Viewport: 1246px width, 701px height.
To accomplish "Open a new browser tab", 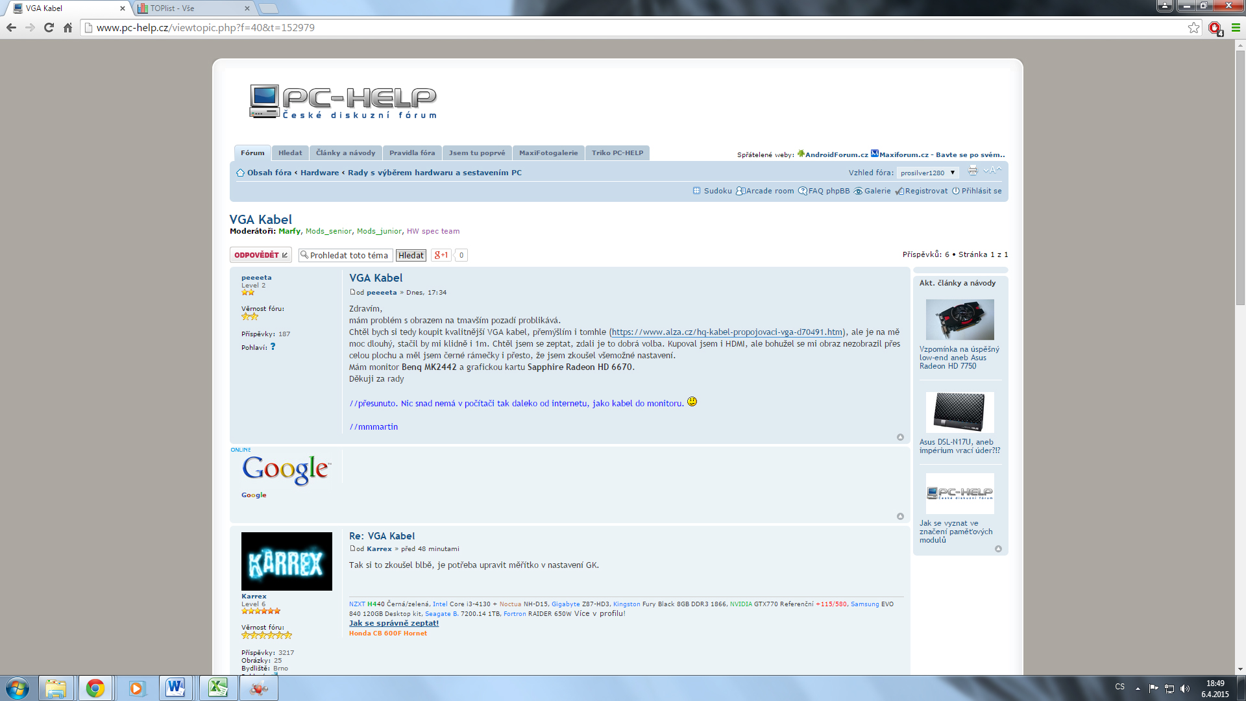I will [x=268, y=8].
